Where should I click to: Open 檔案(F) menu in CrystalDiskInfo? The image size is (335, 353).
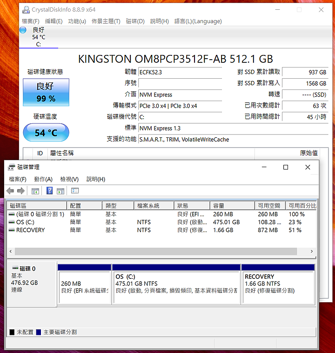click(30, 21)
